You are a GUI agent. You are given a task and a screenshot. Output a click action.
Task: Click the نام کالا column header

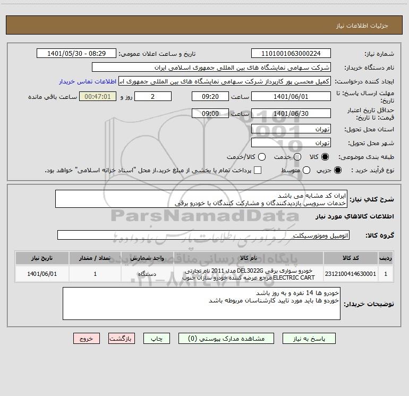tap(249, 258)
